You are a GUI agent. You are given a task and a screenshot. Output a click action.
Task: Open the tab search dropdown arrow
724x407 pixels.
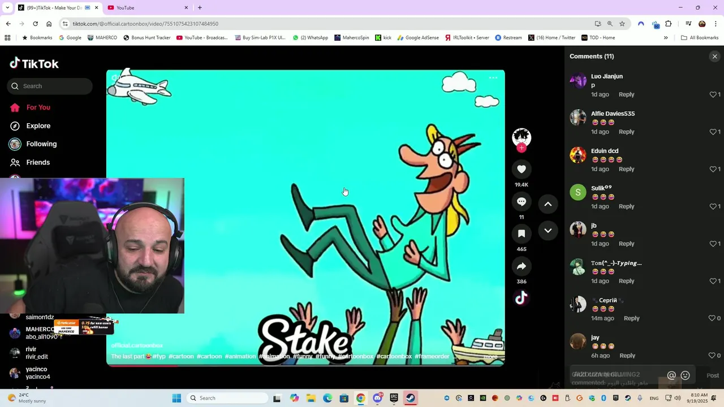[x=7, y=8]
